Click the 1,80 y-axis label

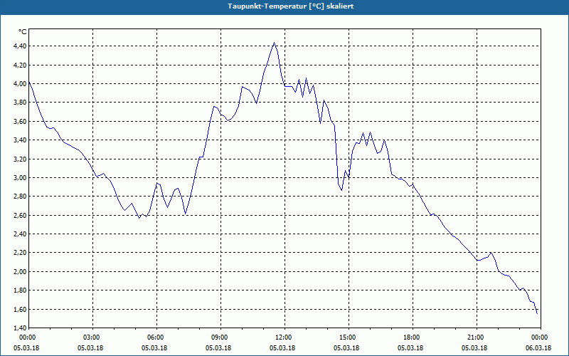[x=20, y=290]
